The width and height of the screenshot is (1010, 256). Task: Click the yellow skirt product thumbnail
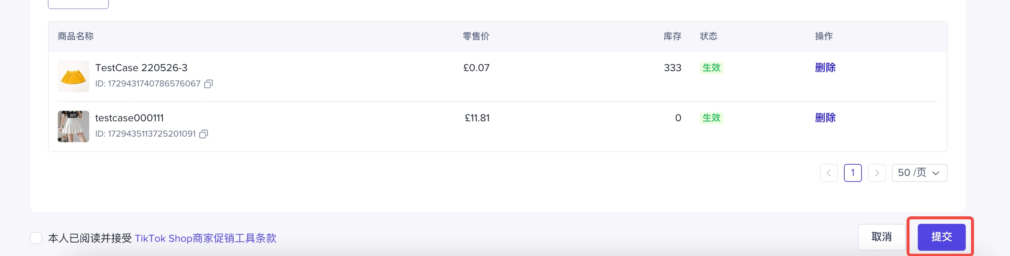(x=73, y=76)
